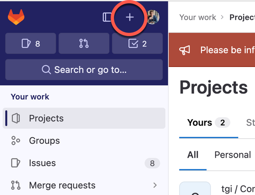Open the plus create new menu
Image resolution: width=255 pixels, height=195 pixels.
click(130, 17)
